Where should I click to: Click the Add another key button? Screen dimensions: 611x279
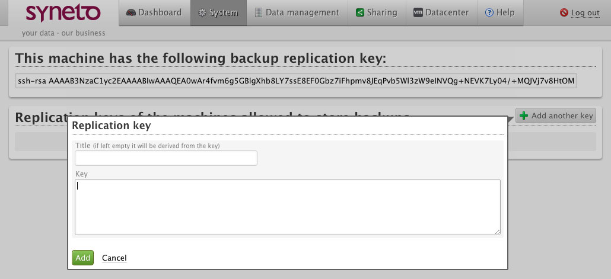[556, 116]
